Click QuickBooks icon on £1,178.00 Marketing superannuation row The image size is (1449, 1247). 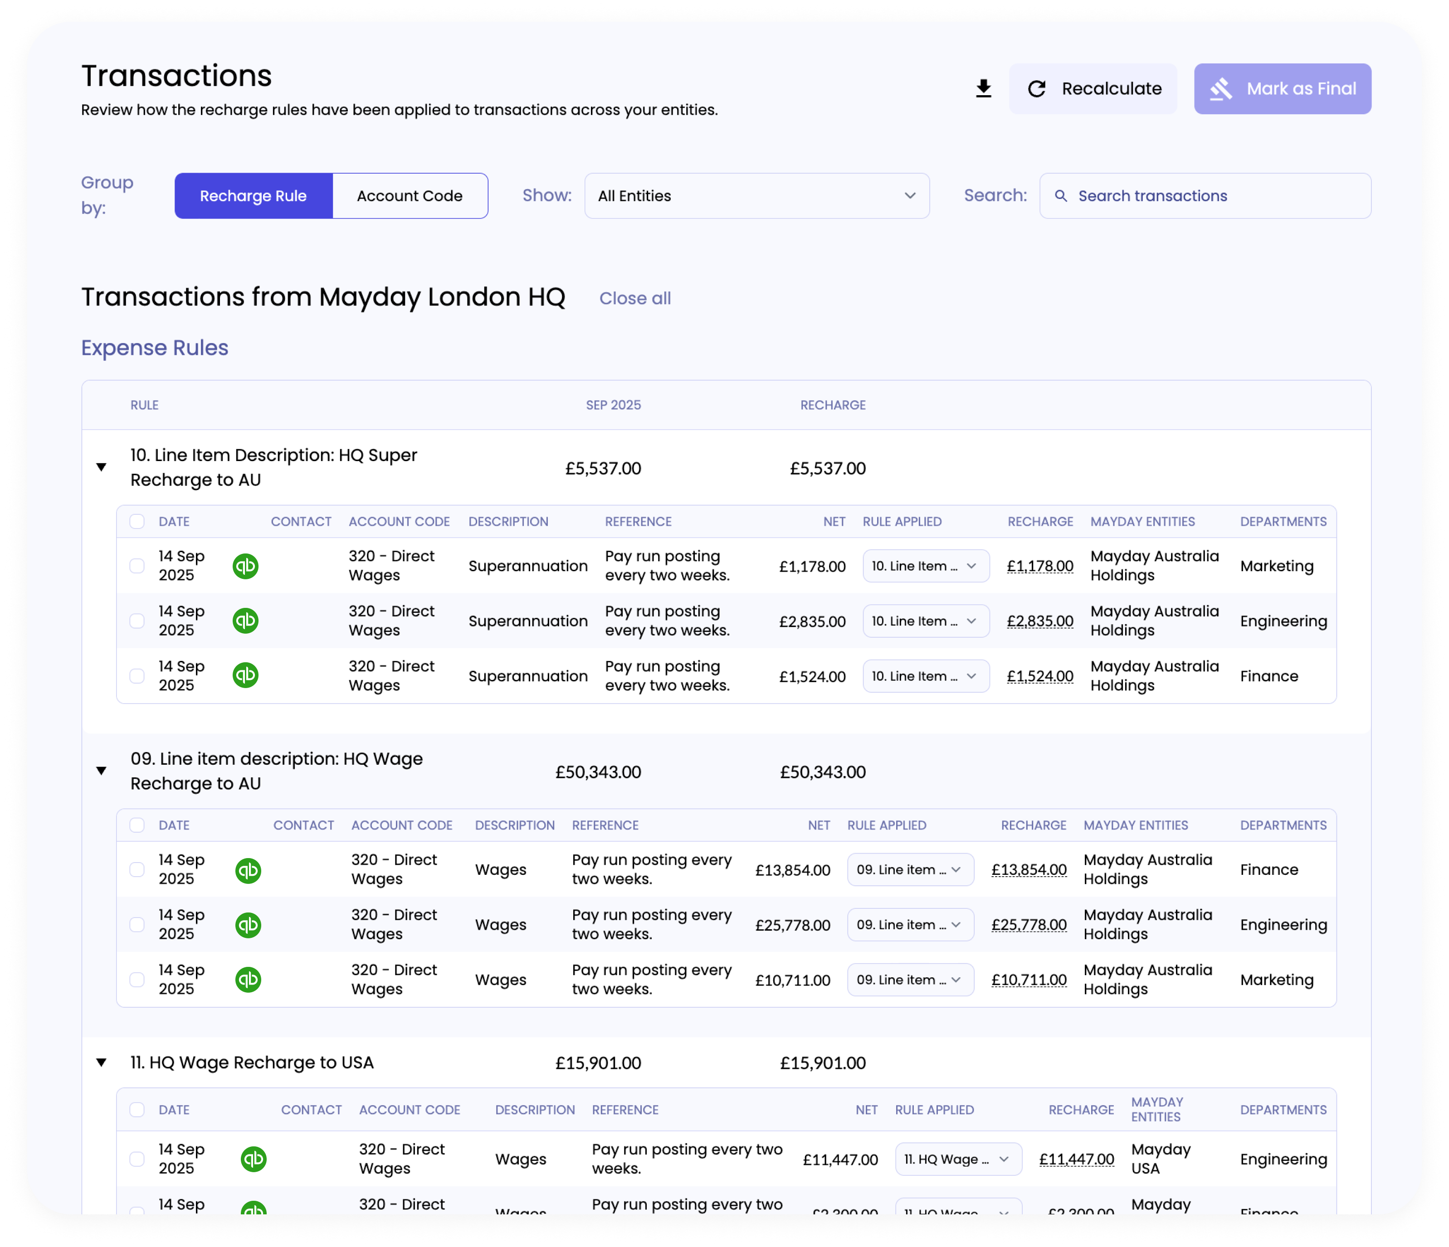point(245,566)
